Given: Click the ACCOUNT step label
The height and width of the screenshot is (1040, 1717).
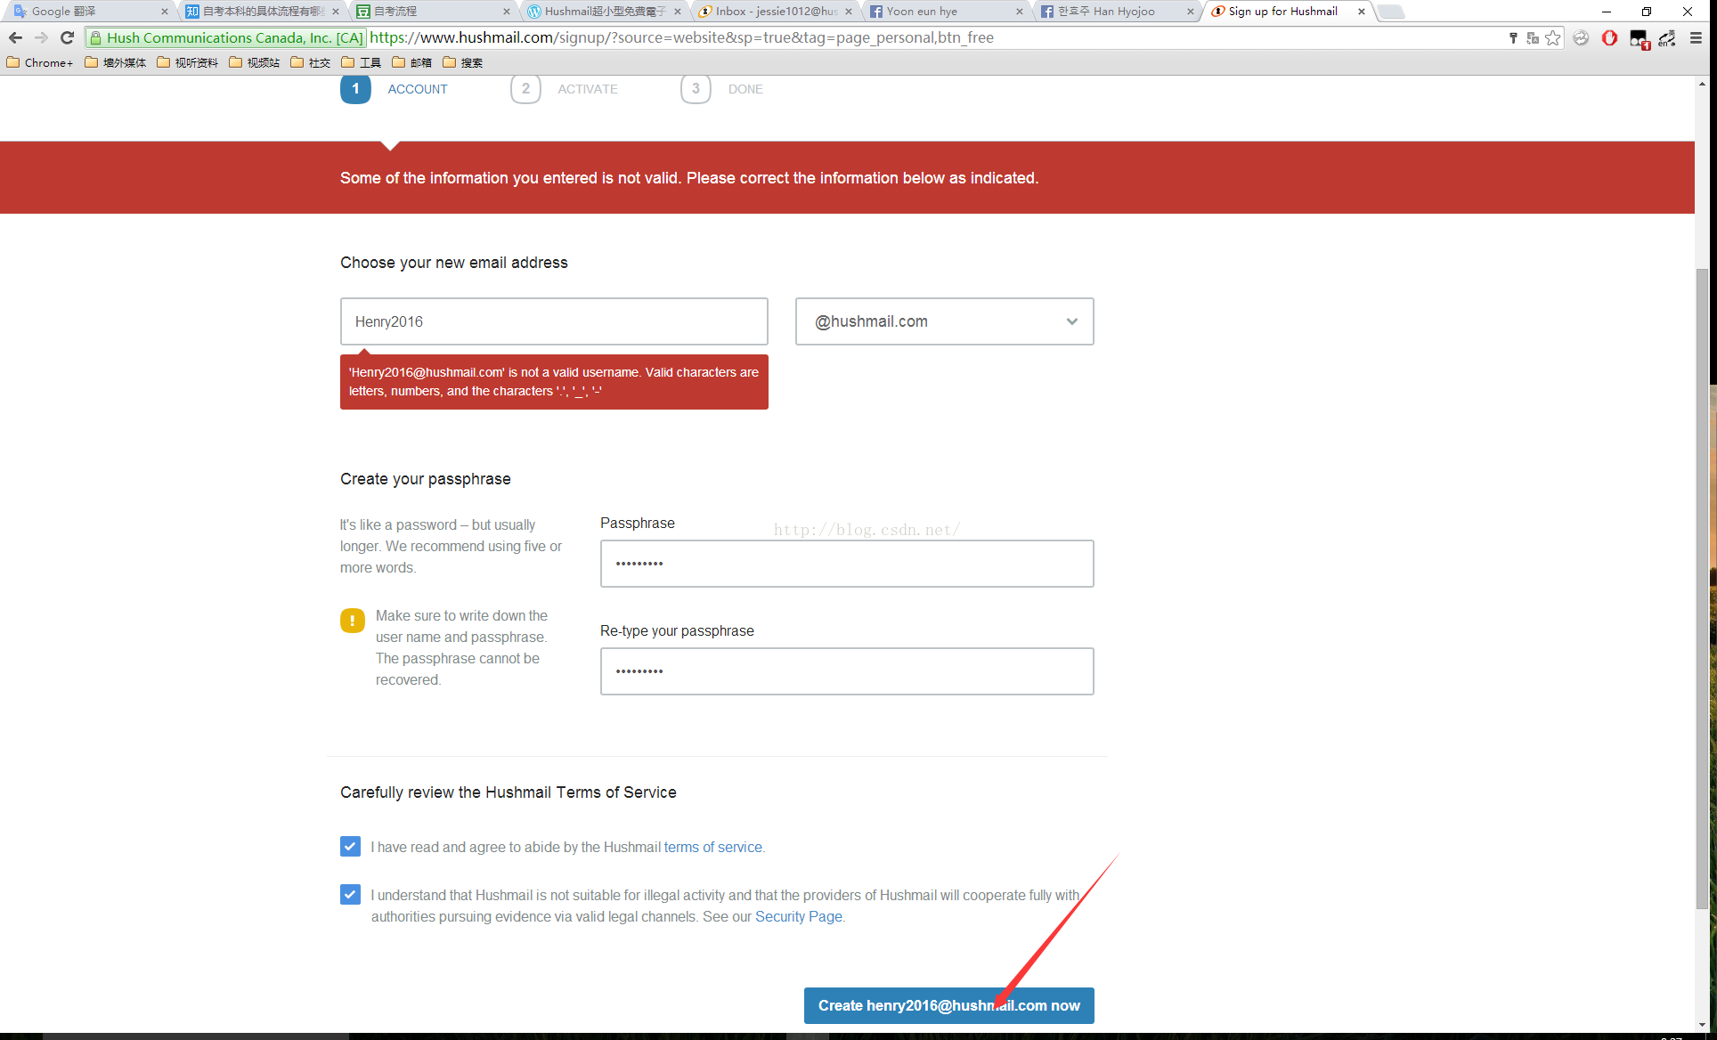Looking at the screenshot, I should (418, 89).
